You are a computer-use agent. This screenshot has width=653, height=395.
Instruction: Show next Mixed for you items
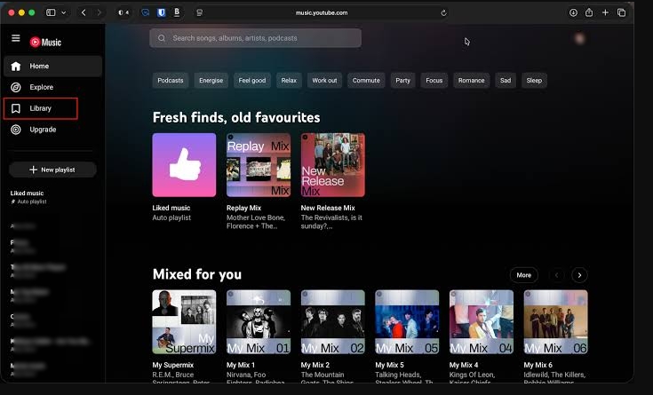point(579,275)
